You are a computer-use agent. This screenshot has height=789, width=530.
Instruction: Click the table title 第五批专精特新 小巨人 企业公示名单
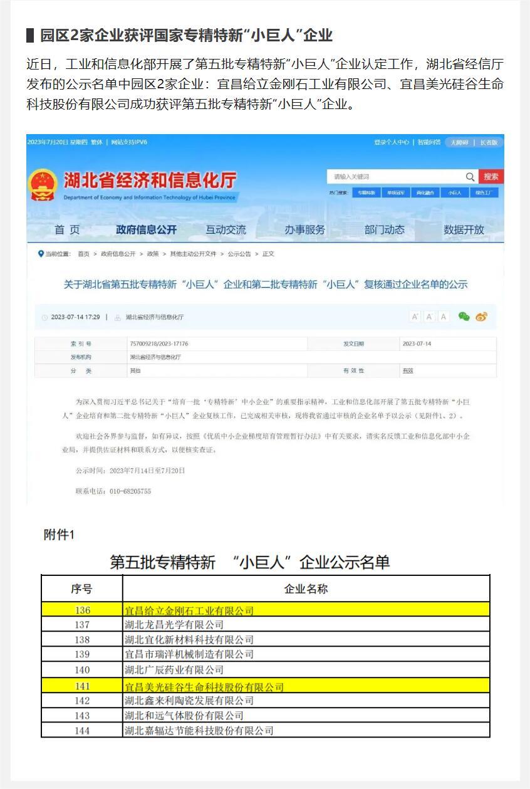coord(250,562)
